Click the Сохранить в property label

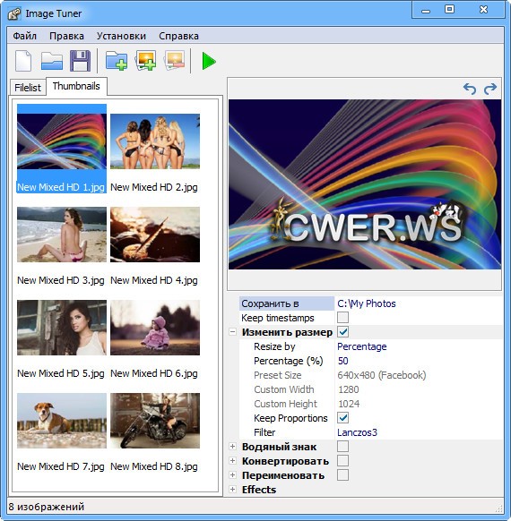point(270,303)
